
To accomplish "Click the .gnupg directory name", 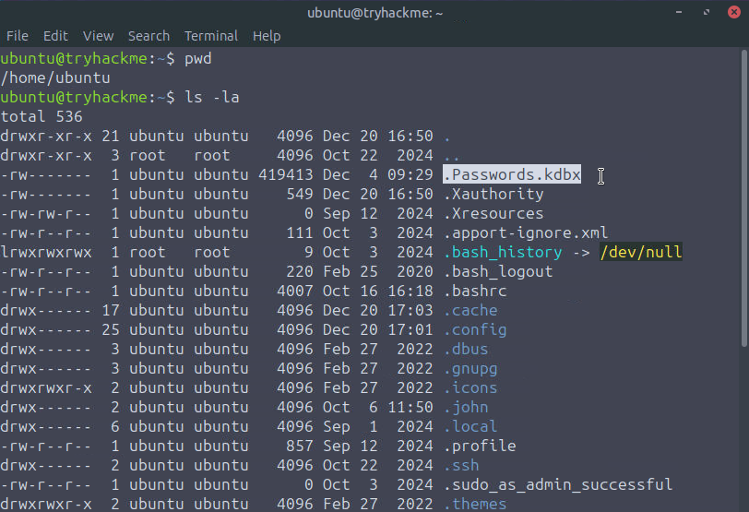I will 470,369.
